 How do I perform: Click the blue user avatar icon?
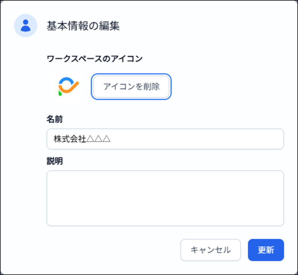26,26
